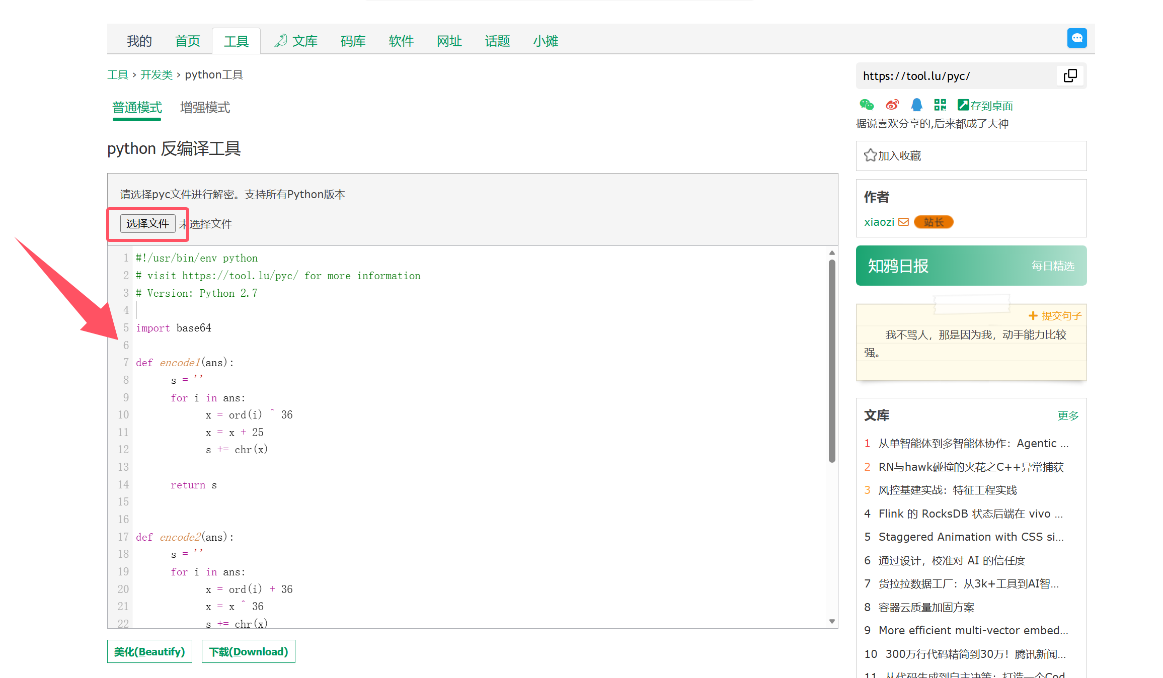Share via QQ bell icon

(x=916, y=105)
